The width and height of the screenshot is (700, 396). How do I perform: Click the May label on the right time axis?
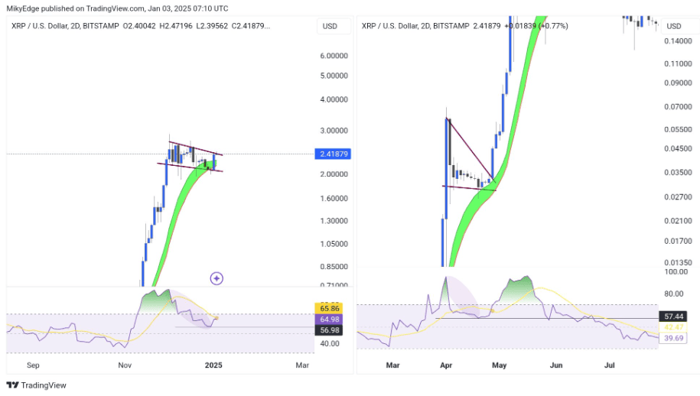pos(500,365)
